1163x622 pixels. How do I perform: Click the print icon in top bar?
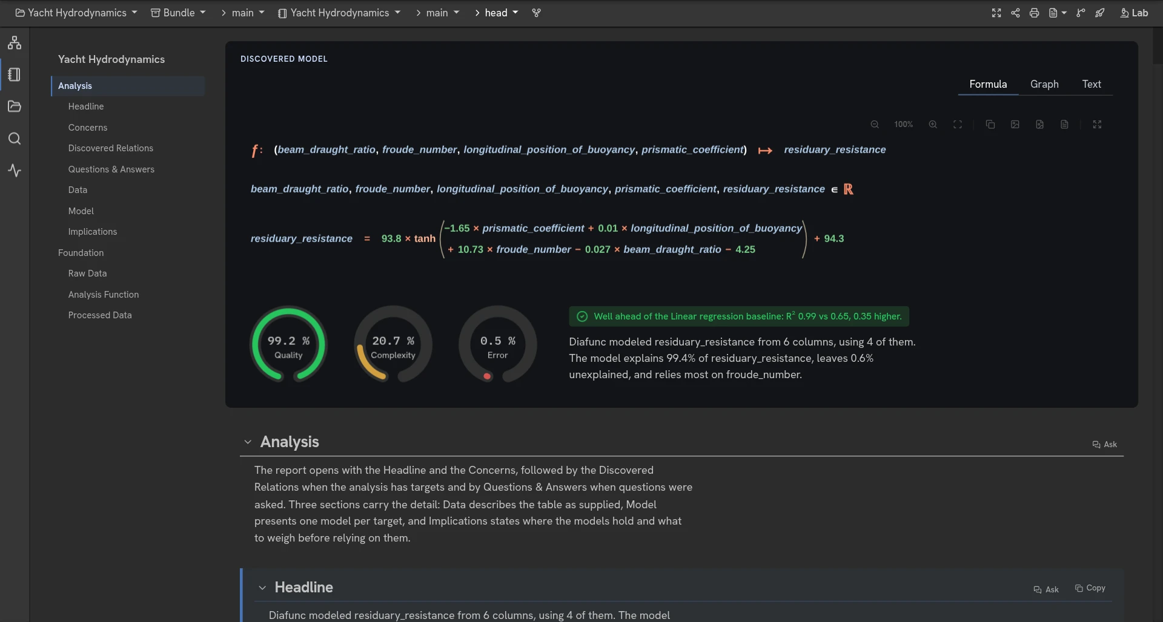[1034, 13]
